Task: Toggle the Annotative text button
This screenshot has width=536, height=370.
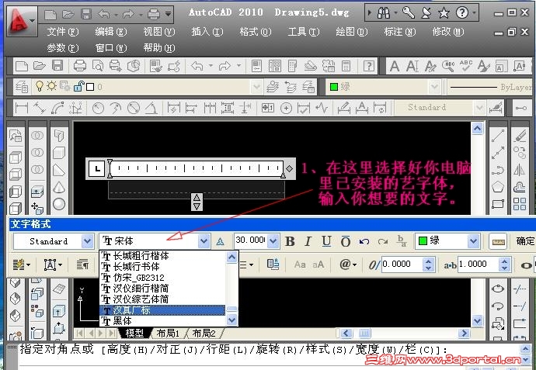Action: click(220, 242)
